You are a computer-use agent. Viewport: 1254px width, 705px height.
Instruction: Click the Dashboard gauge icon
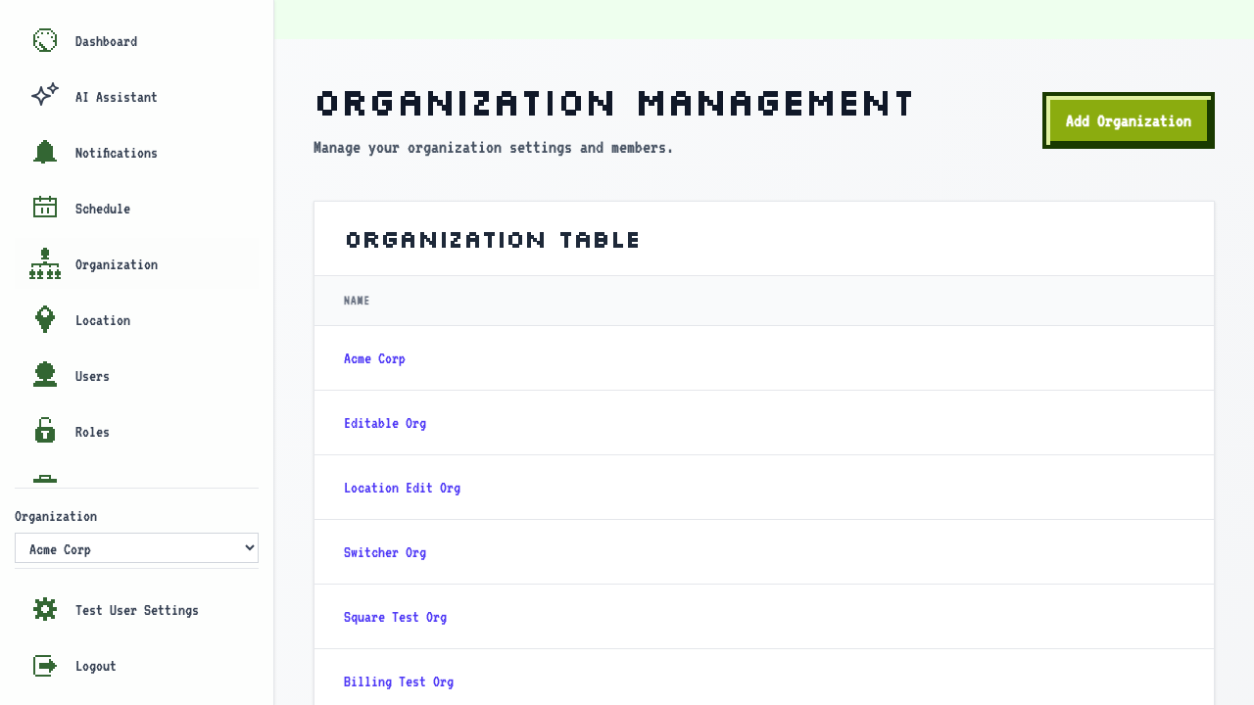pyautogui.click(x=45, y=40)
